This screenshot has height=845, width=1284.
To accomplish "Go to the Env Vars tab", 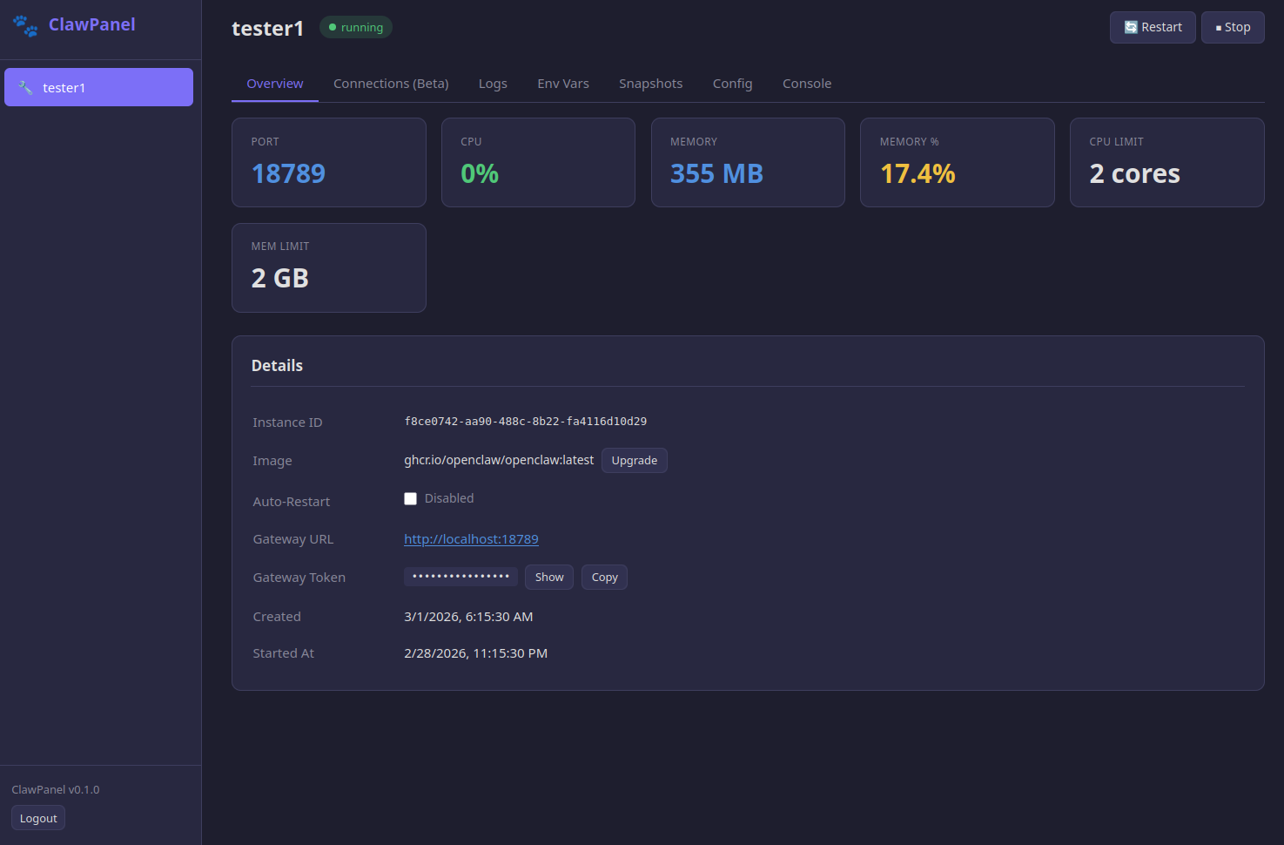I will pos(562,84).
